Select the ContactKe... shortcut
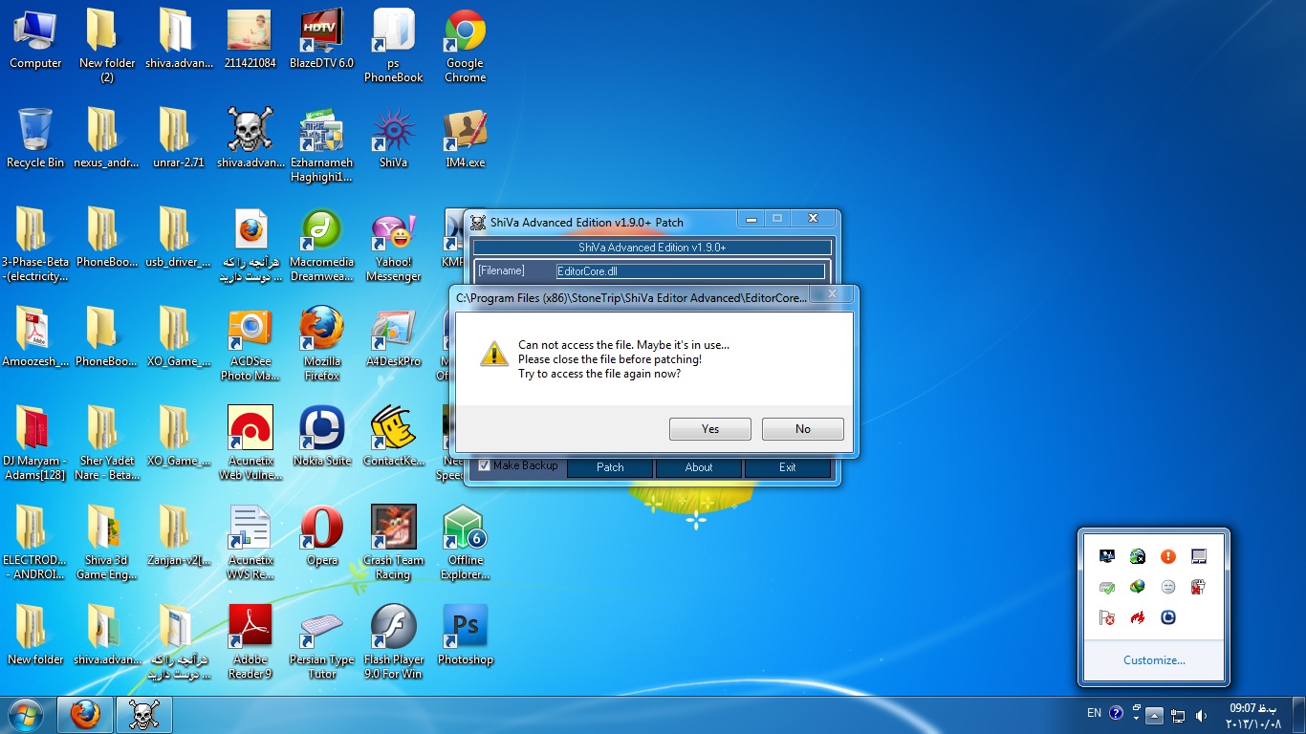Viewport: 1306px width, 734px height. click(x=394, y=436)
